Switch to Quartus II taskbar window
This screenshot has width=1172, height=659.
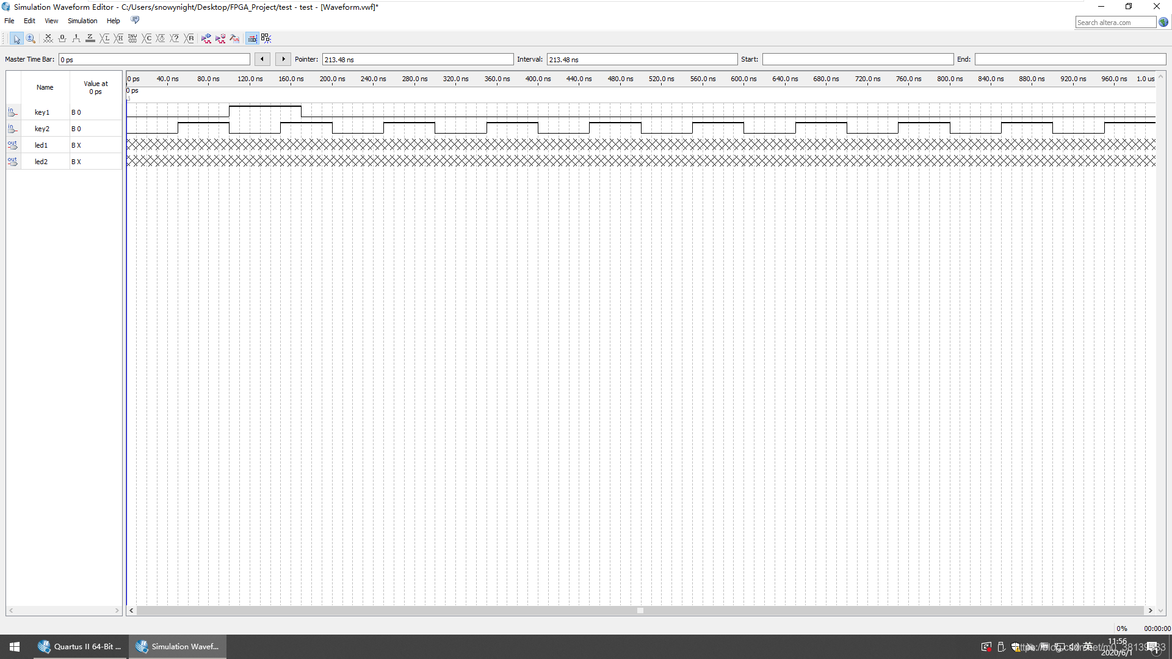pos(80,647)
